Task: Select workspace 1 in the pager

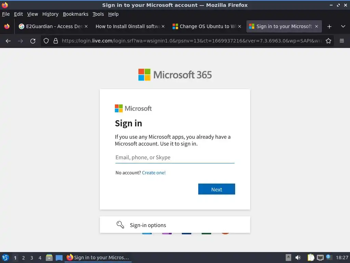Action: pos(15,258)
